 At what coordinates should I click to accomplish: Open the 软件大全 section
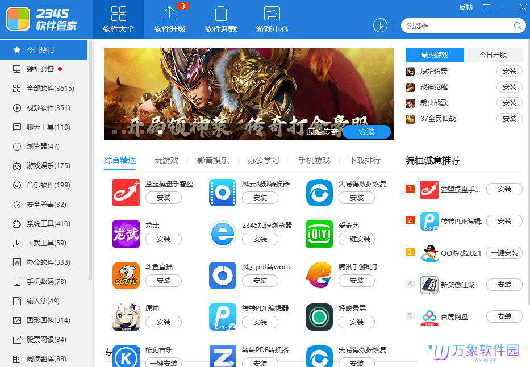pos(119,19)
